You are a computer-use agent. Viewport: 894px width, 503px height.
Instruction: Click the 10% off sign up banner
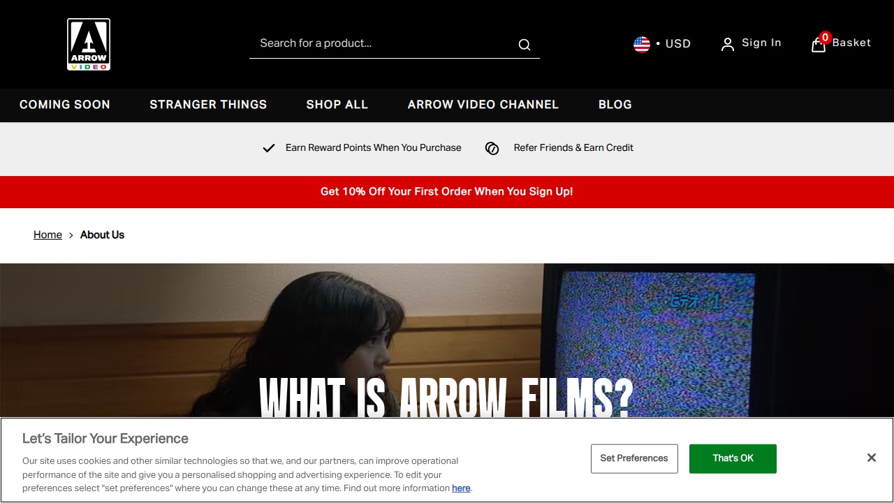click(447, 191)
